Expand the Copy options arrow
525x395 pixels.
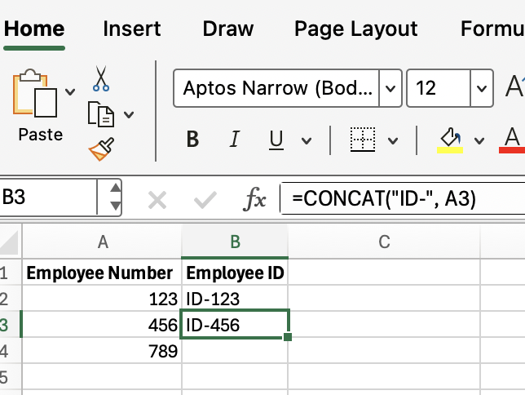click(x=129, y=115)
